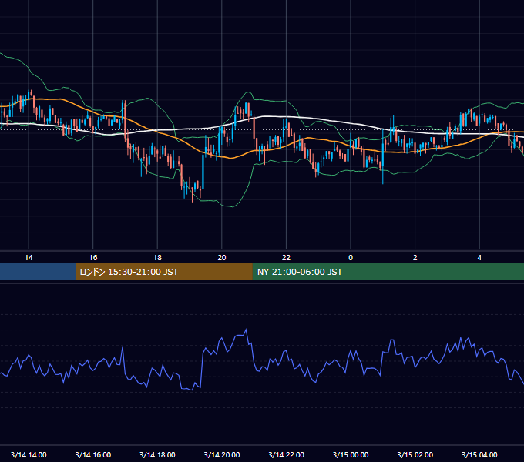Click the 3/14 14:00 date label

(x=29, y=454)
